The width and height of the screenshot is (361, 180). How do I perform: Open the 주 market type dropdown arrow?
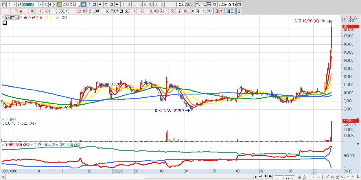tap(14, 4)
